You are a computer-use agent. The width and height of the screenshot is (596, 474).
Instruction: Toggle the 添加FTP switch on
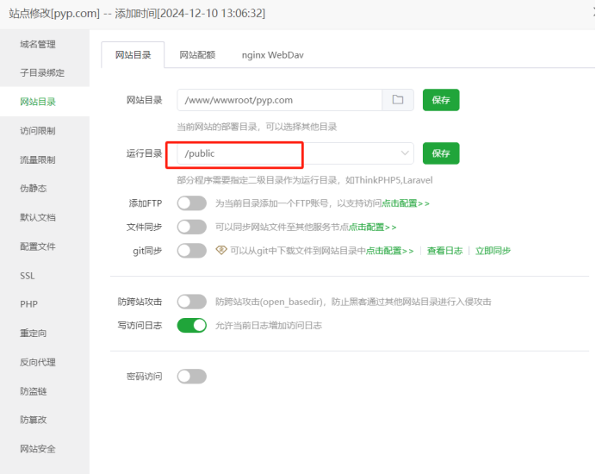coord(191,203)
